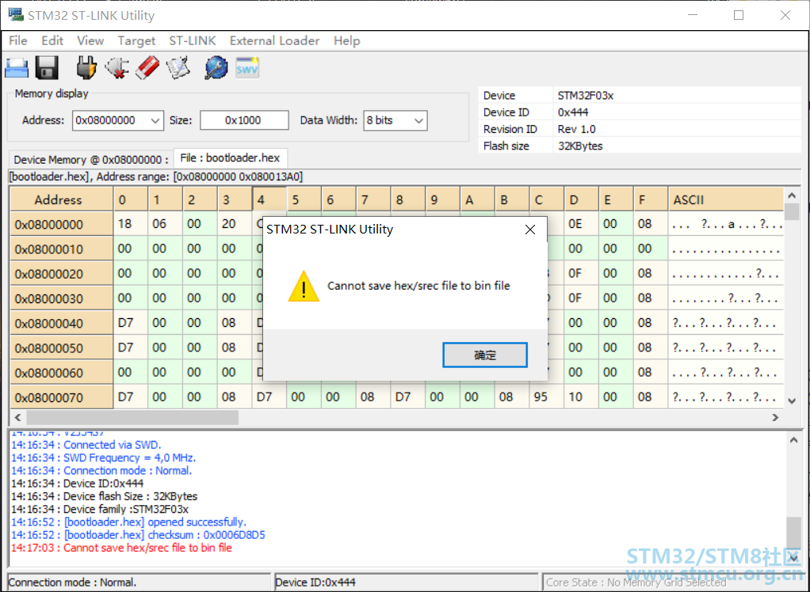
Task: Click the log panel scroll up arrow
Action: (793, 440)
